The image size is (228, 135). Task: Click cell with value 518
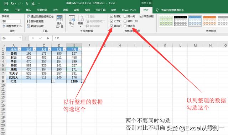(x=44, y=77)
